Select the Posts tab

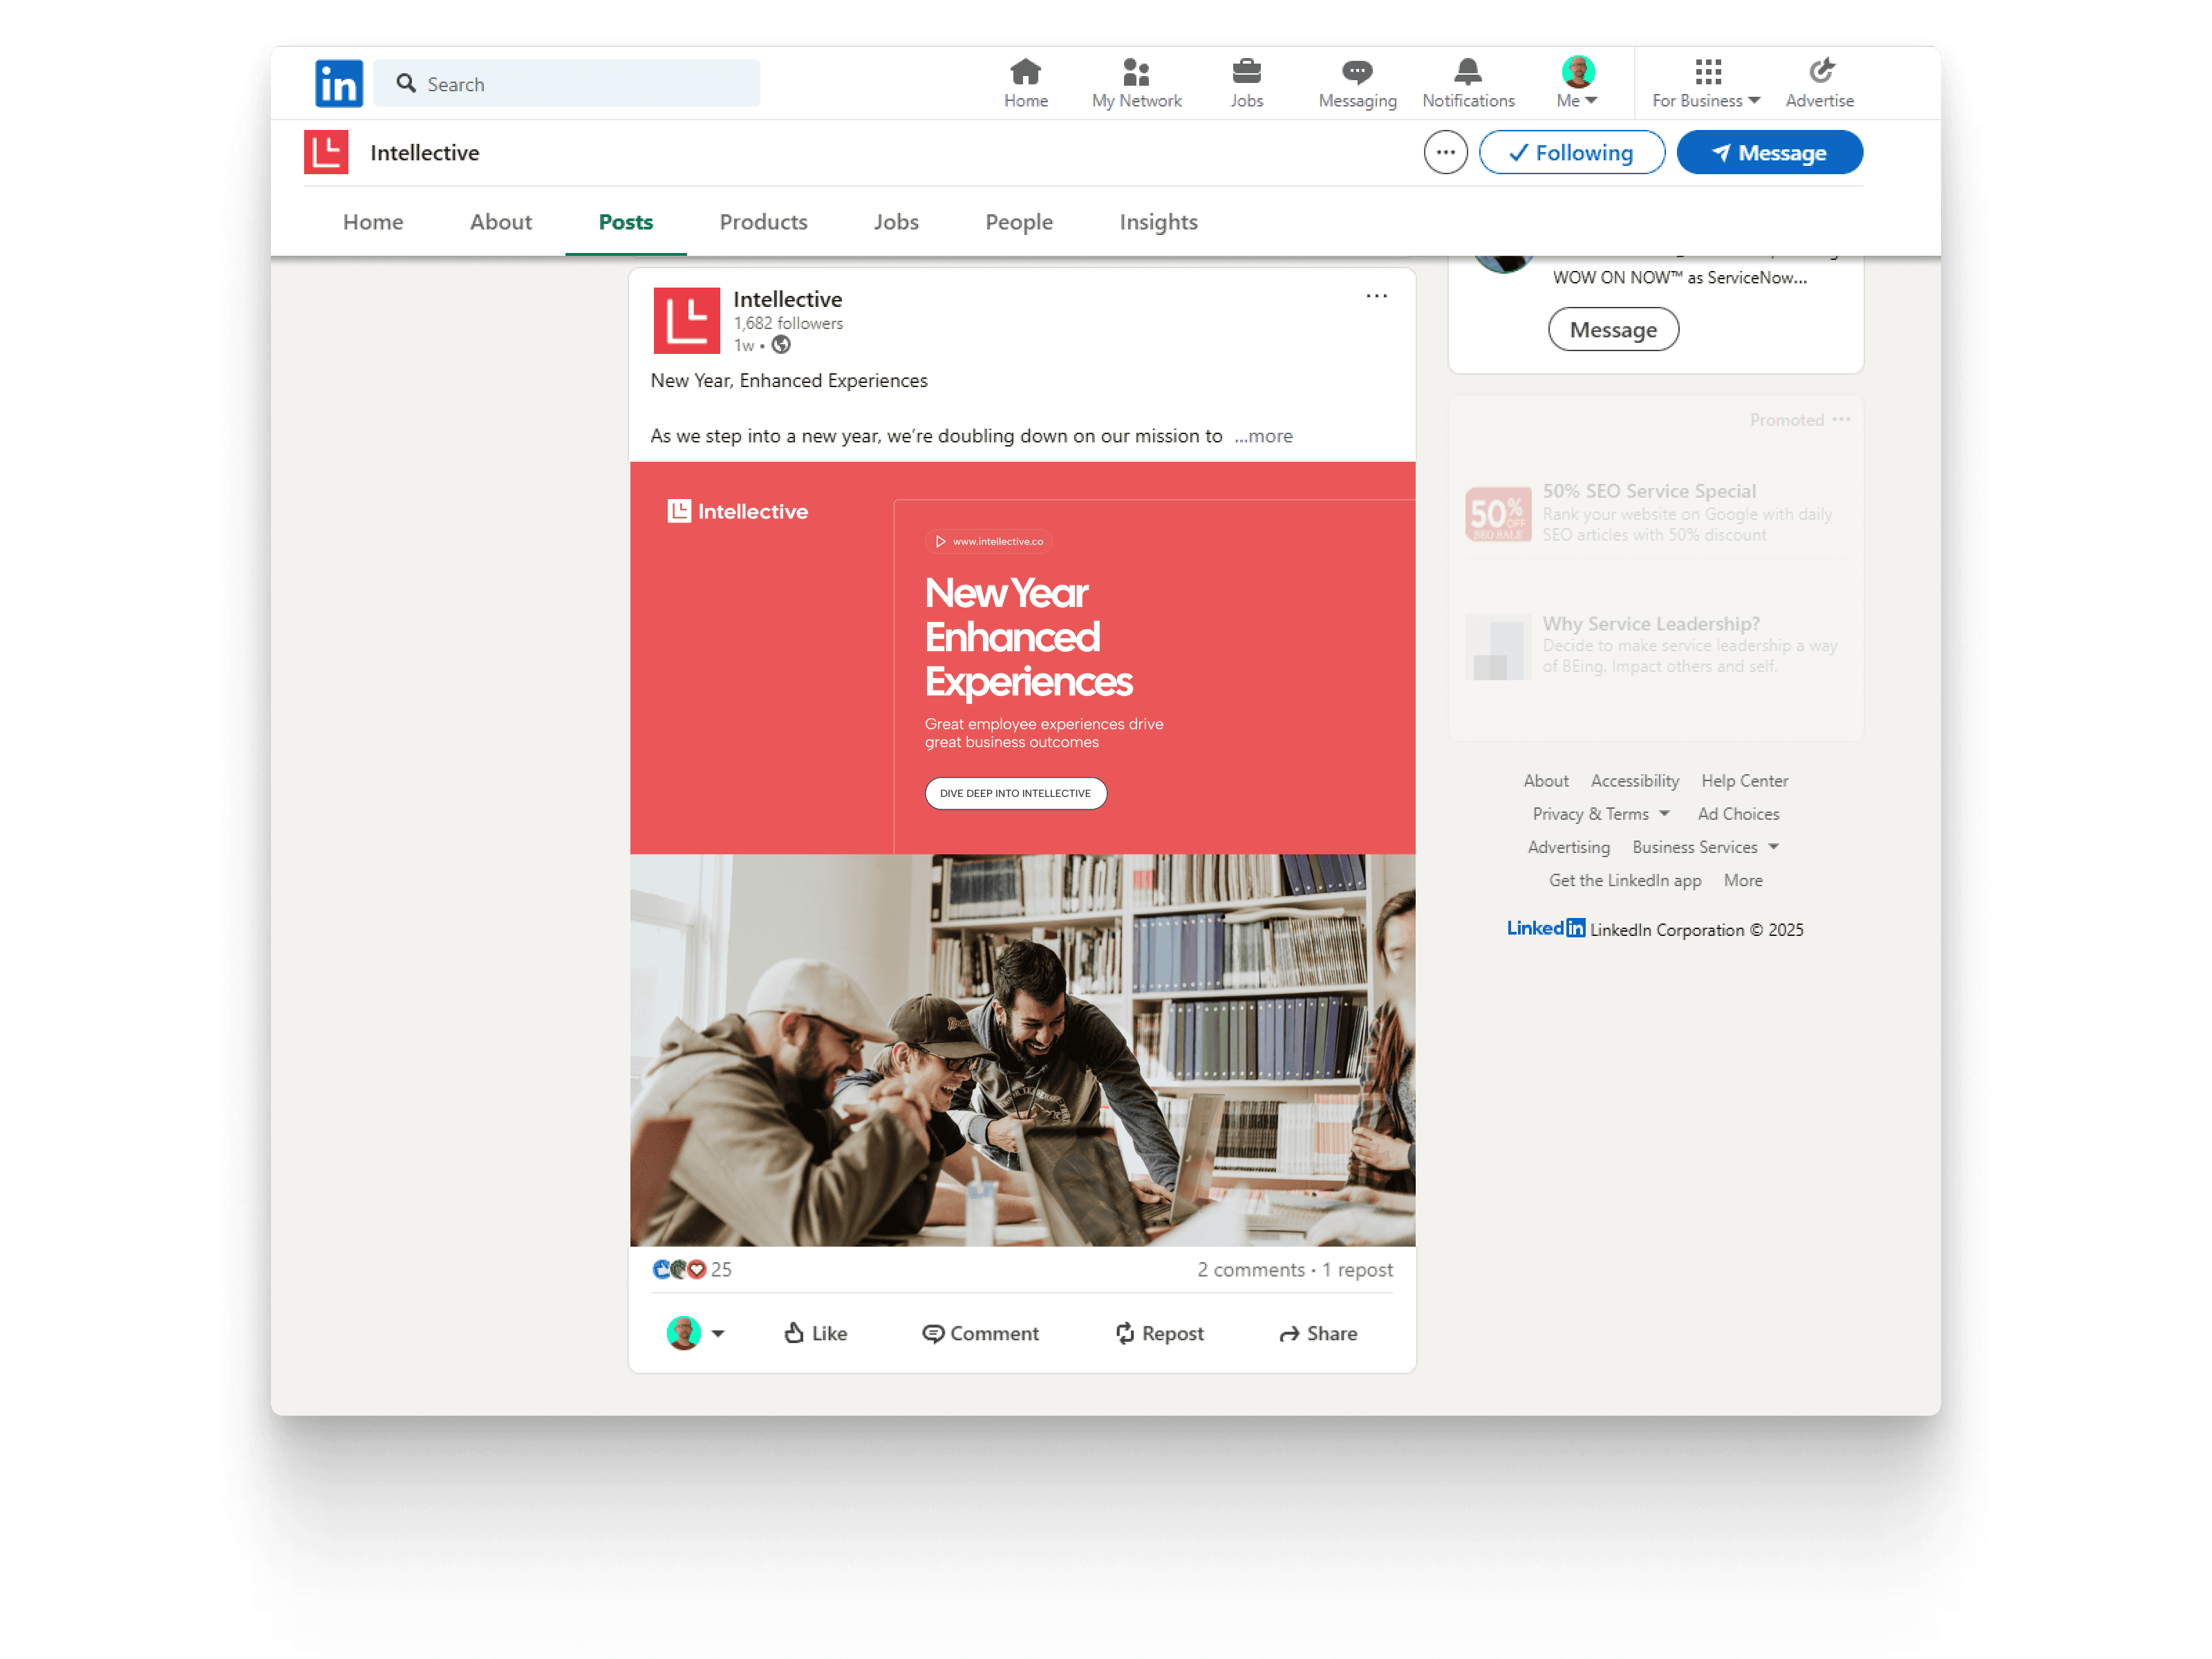tap(626, 222)
